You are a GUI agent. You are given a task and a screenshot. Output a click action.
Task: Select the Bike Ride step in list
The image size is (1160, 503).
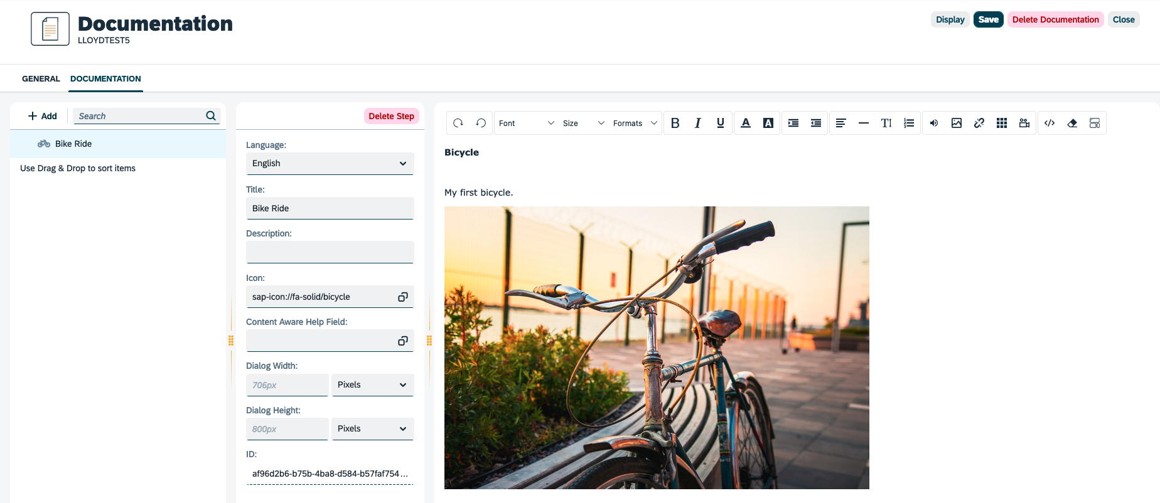[118, 144]
